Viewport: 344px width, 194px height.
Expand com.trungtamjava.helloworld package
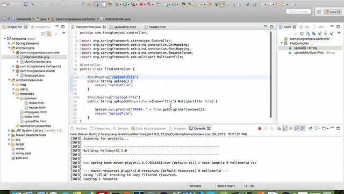(13, 66)
